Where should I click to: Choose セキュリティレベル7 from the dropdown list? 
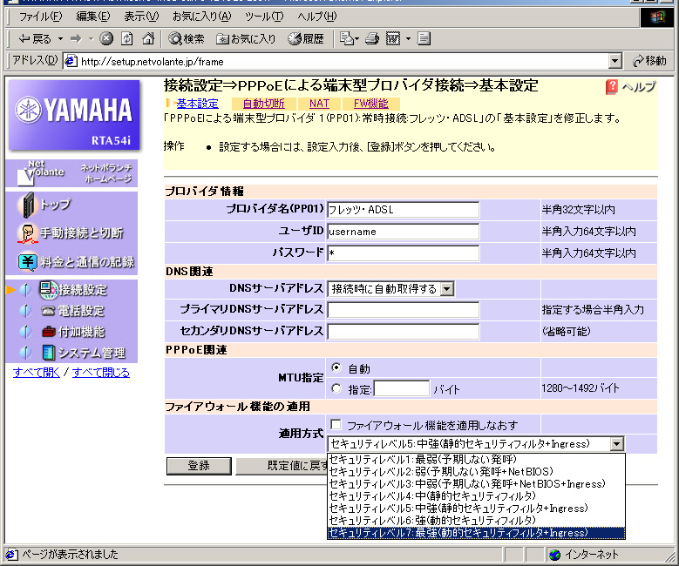pos(458,532)
